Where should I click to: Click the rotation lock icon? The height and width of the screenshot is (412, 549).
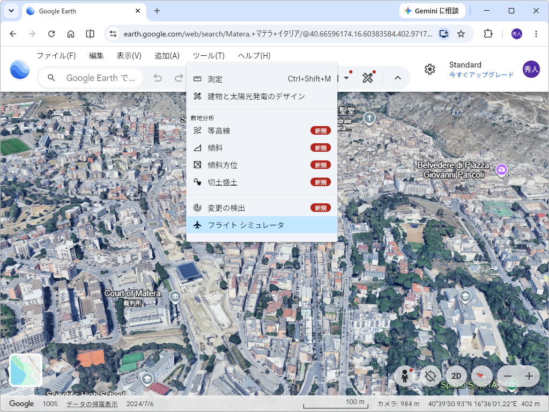click(x=431, y=376)
